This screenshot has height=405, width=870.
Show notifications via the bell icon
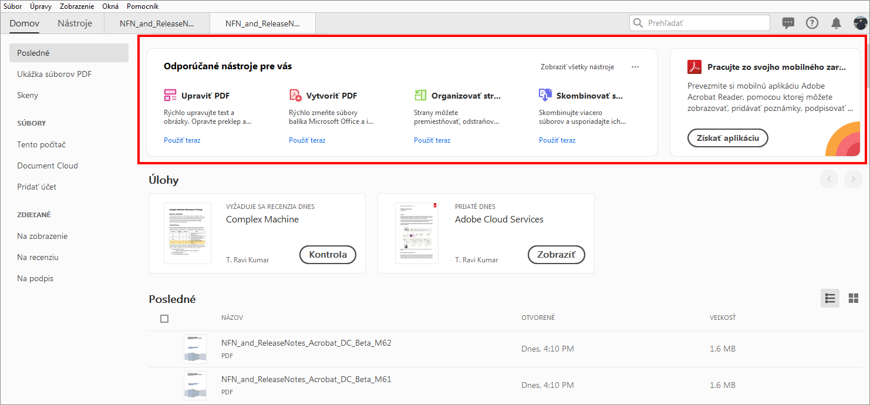836,23
